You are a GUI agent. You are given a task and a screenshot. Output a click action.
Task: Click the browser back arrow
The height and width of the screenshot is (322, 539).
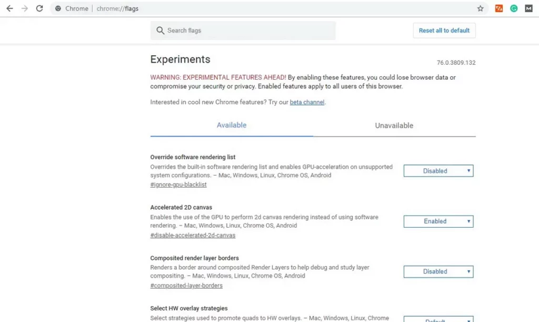9,8
